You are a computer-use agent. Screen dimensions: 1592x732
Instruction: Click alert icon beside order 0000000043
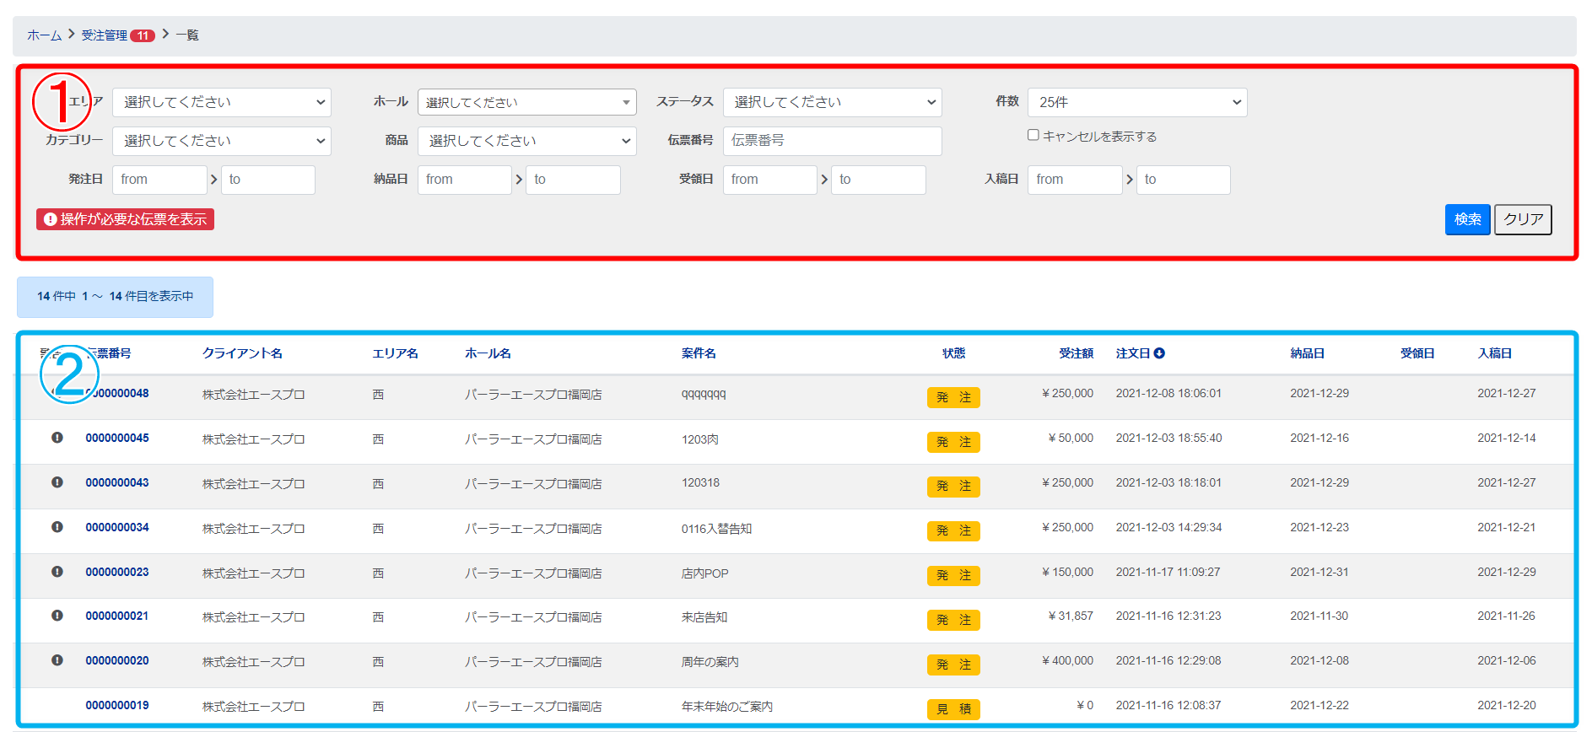[57, 482]
